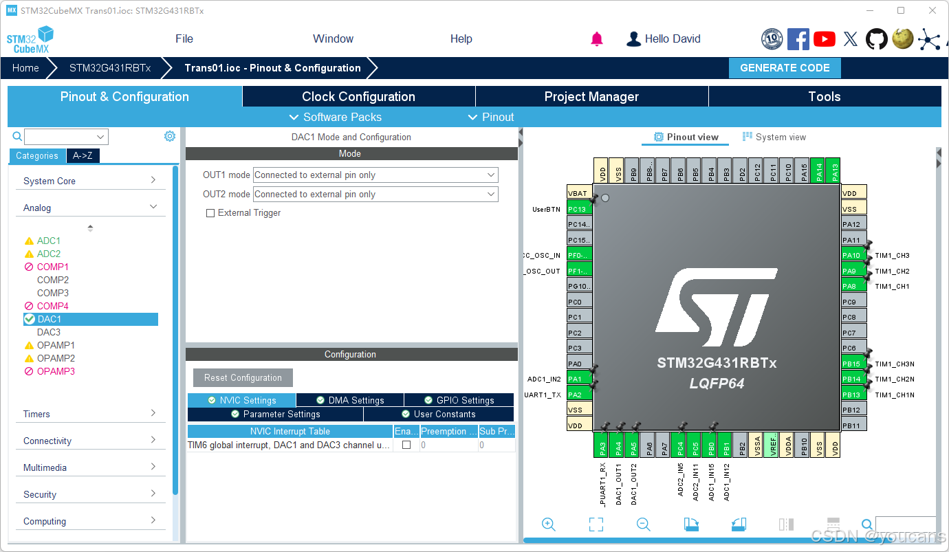
Task: Zoom out of the pinout view
Action: 644,525
